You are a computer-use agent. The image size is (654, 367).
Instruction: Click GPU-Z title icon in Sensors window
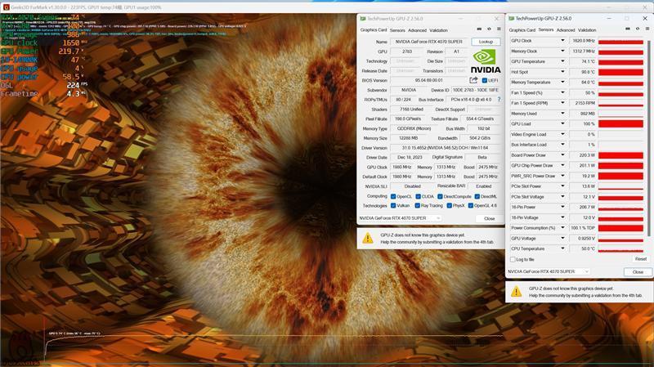coord(512,19)
